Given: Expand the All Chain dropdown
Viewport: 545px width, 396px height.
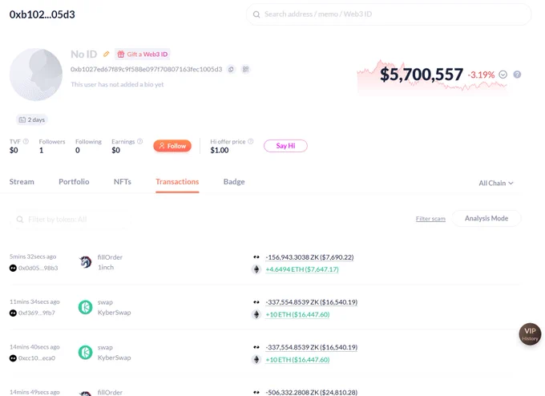Looking at the screenshot, I should pyautogui.click(x=496, y=184).
